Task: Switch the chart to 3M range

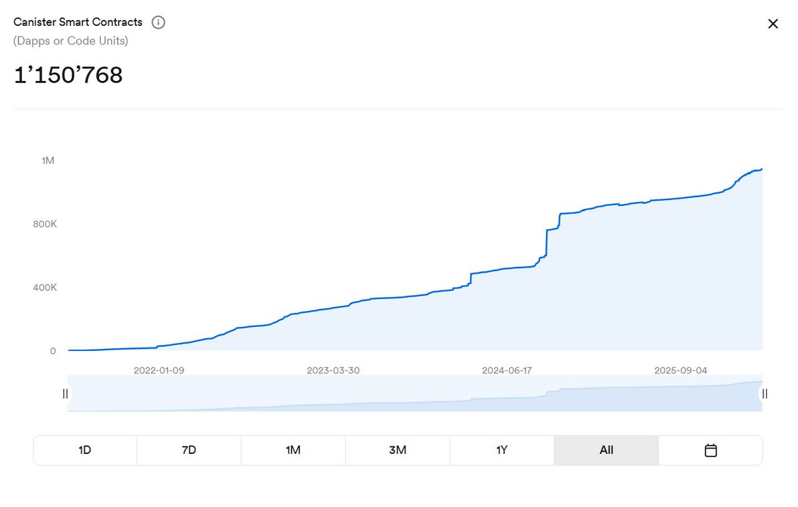Action: point(398,450)
